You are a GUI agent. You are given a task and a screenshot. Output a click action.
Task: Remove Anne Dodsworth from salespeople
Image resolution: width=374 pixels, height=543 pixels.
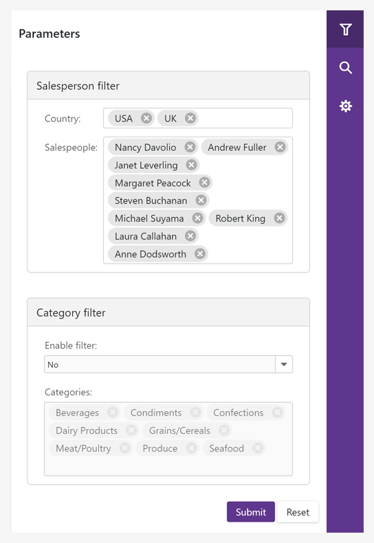pyautogui.click(x=200, y=254)
